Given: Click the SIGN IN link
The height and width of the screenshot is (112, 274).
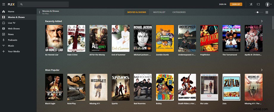Looking at the screenshot, I should [223, 4].
